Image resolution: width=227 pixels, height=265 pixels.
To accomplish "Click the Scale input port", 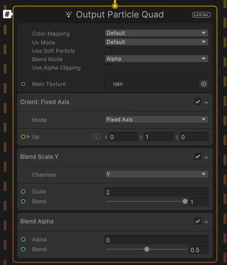I will click(23, 191).
